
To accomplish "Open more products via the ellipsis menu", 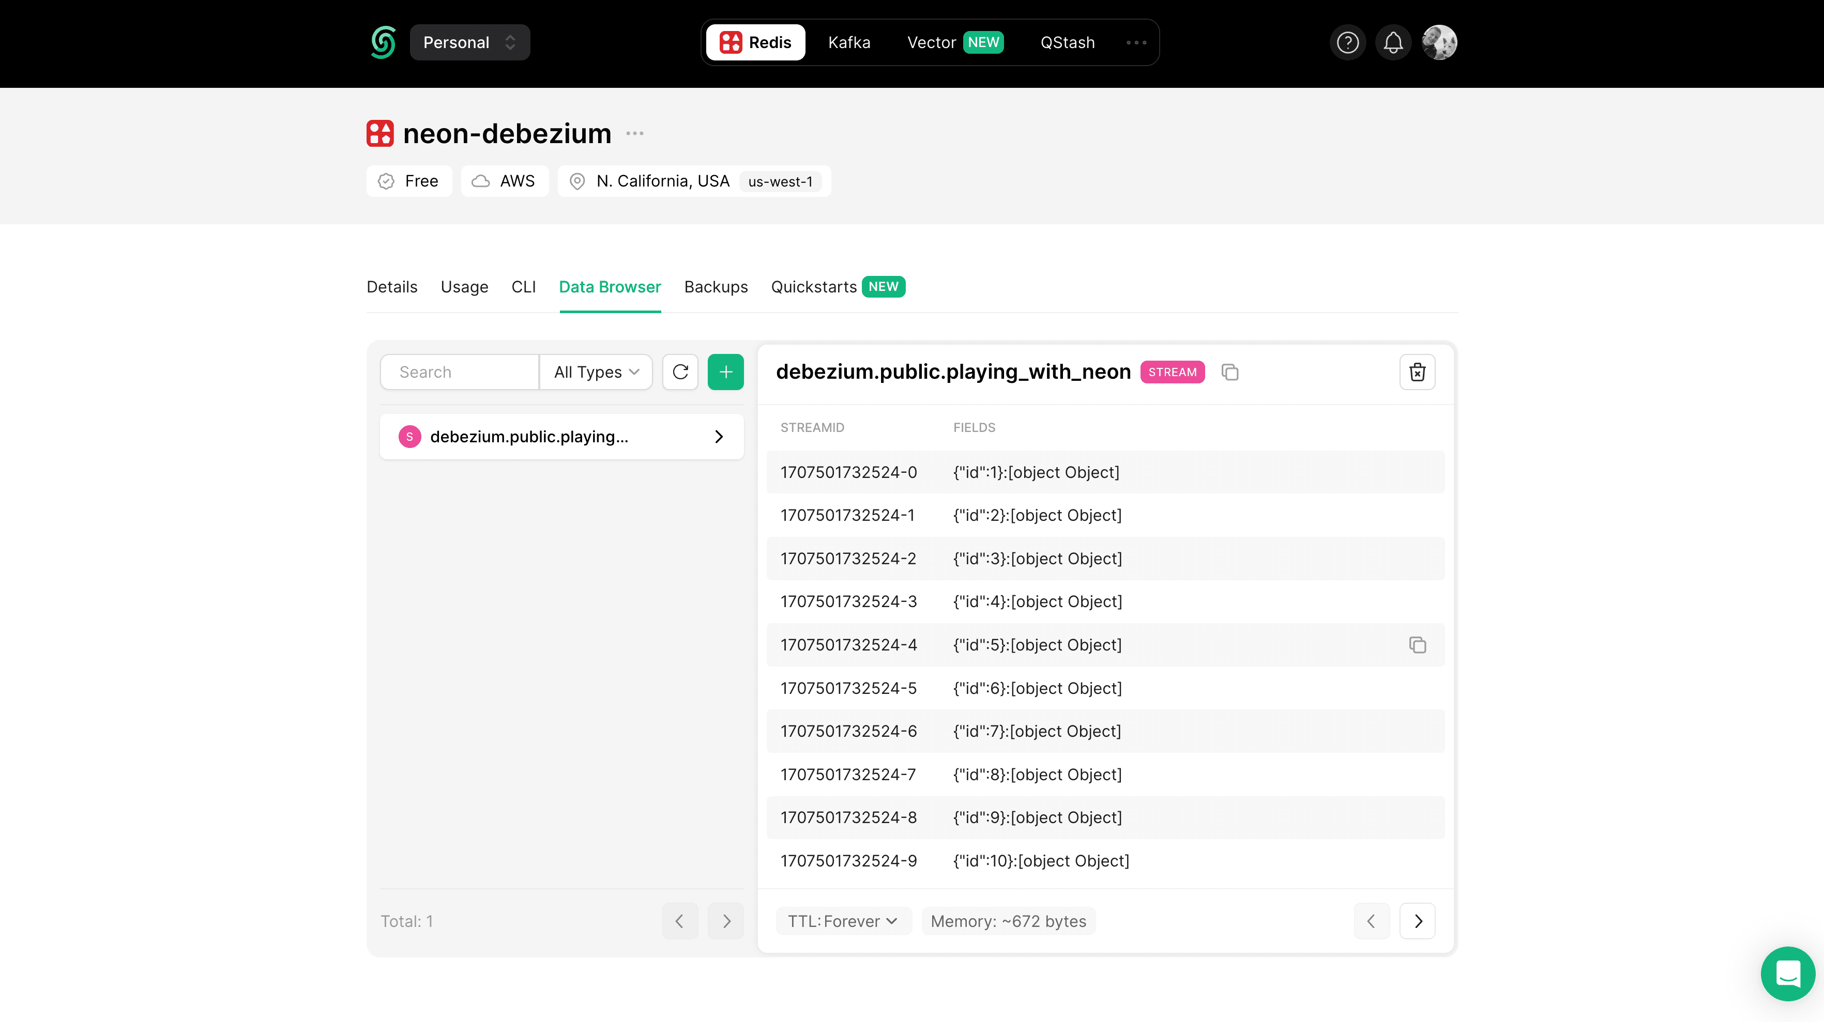I will coord(1136,42).
